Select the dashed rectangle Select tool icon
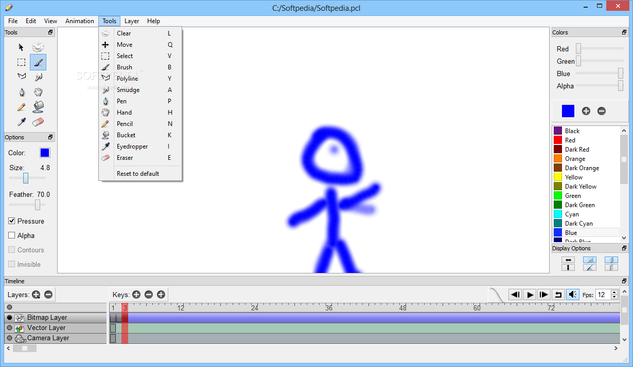The width and height of the screenshot is (633, 367). coord(21,62)
